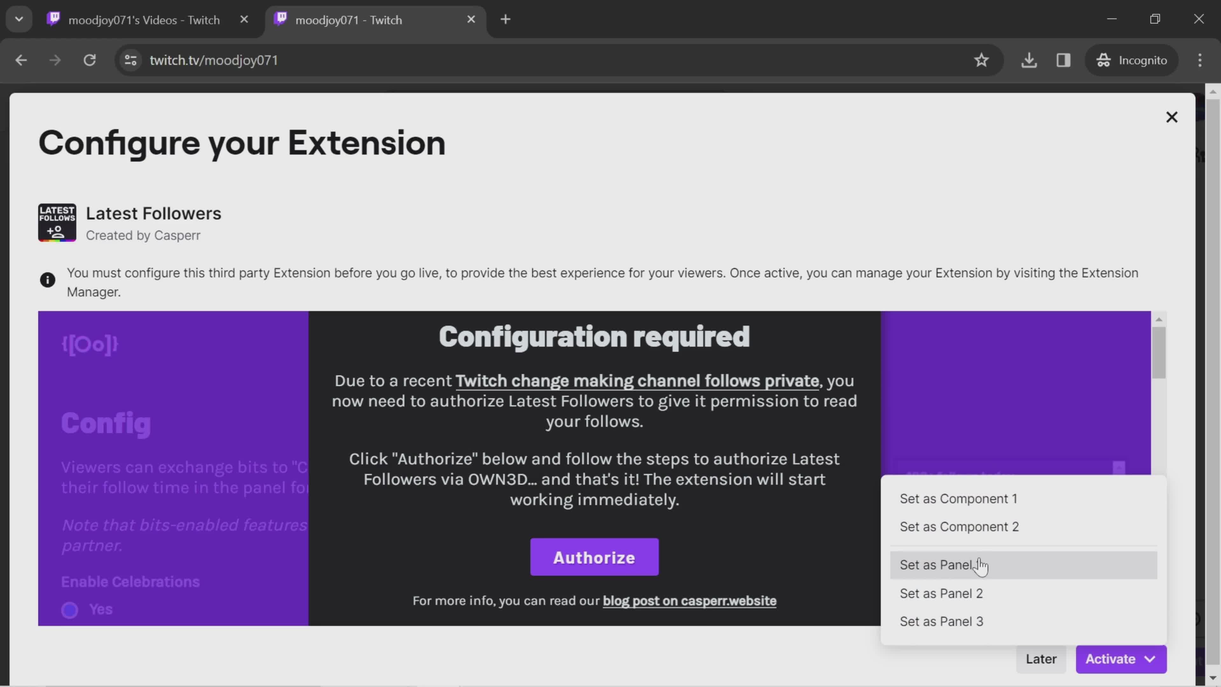Select Set as Component 1 option
The height and width of the screenshot is (687, 1221).
[x=959, y=498]
